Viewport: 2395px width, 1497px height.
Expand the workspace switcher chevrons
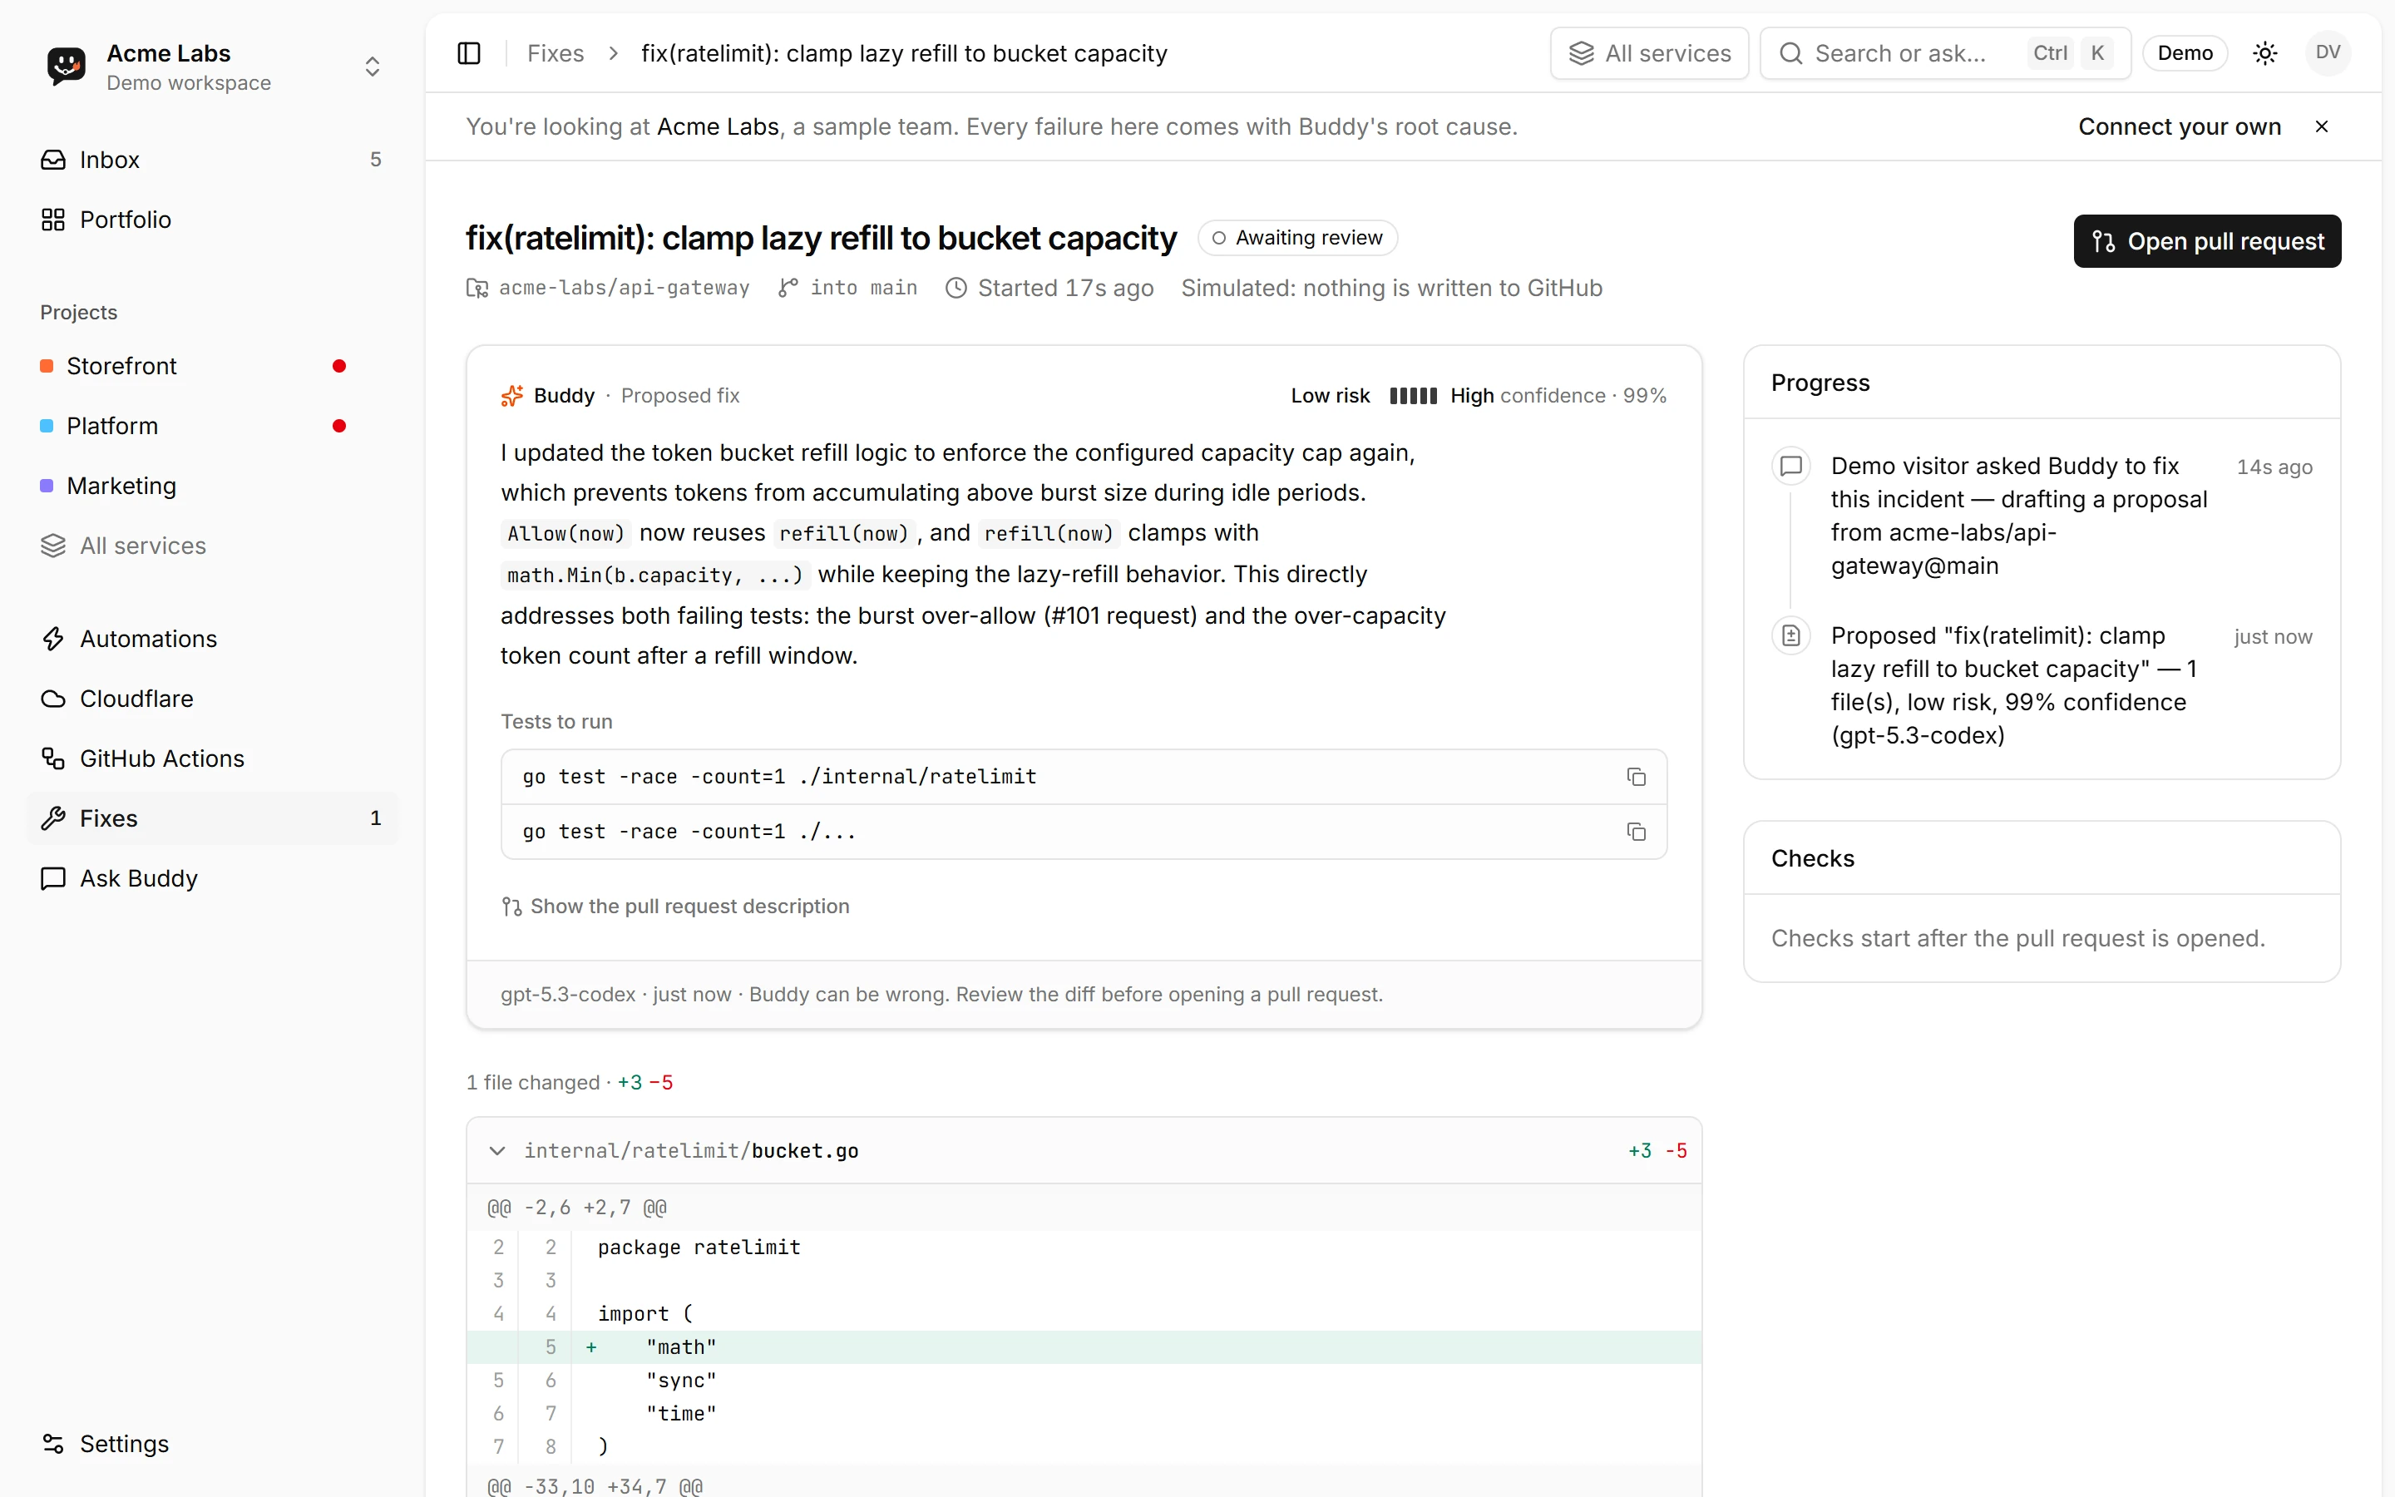coord(372,67)
